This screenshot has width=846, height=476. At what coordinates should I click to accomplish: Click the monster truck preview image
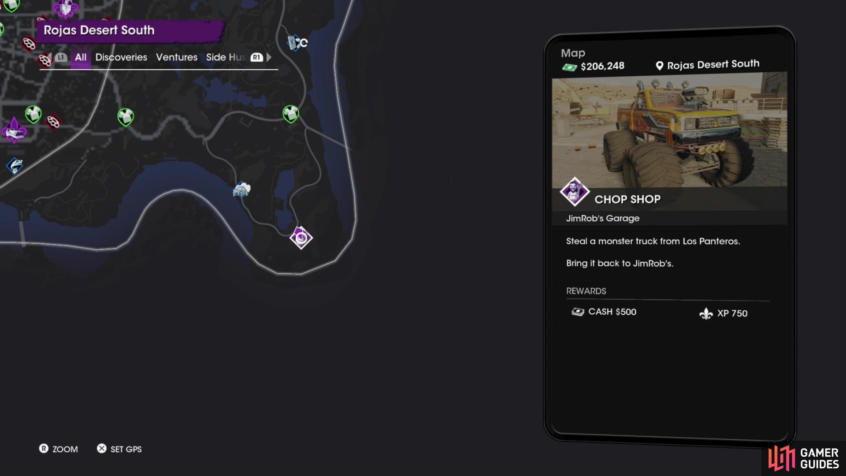click(x=669, y=132)
